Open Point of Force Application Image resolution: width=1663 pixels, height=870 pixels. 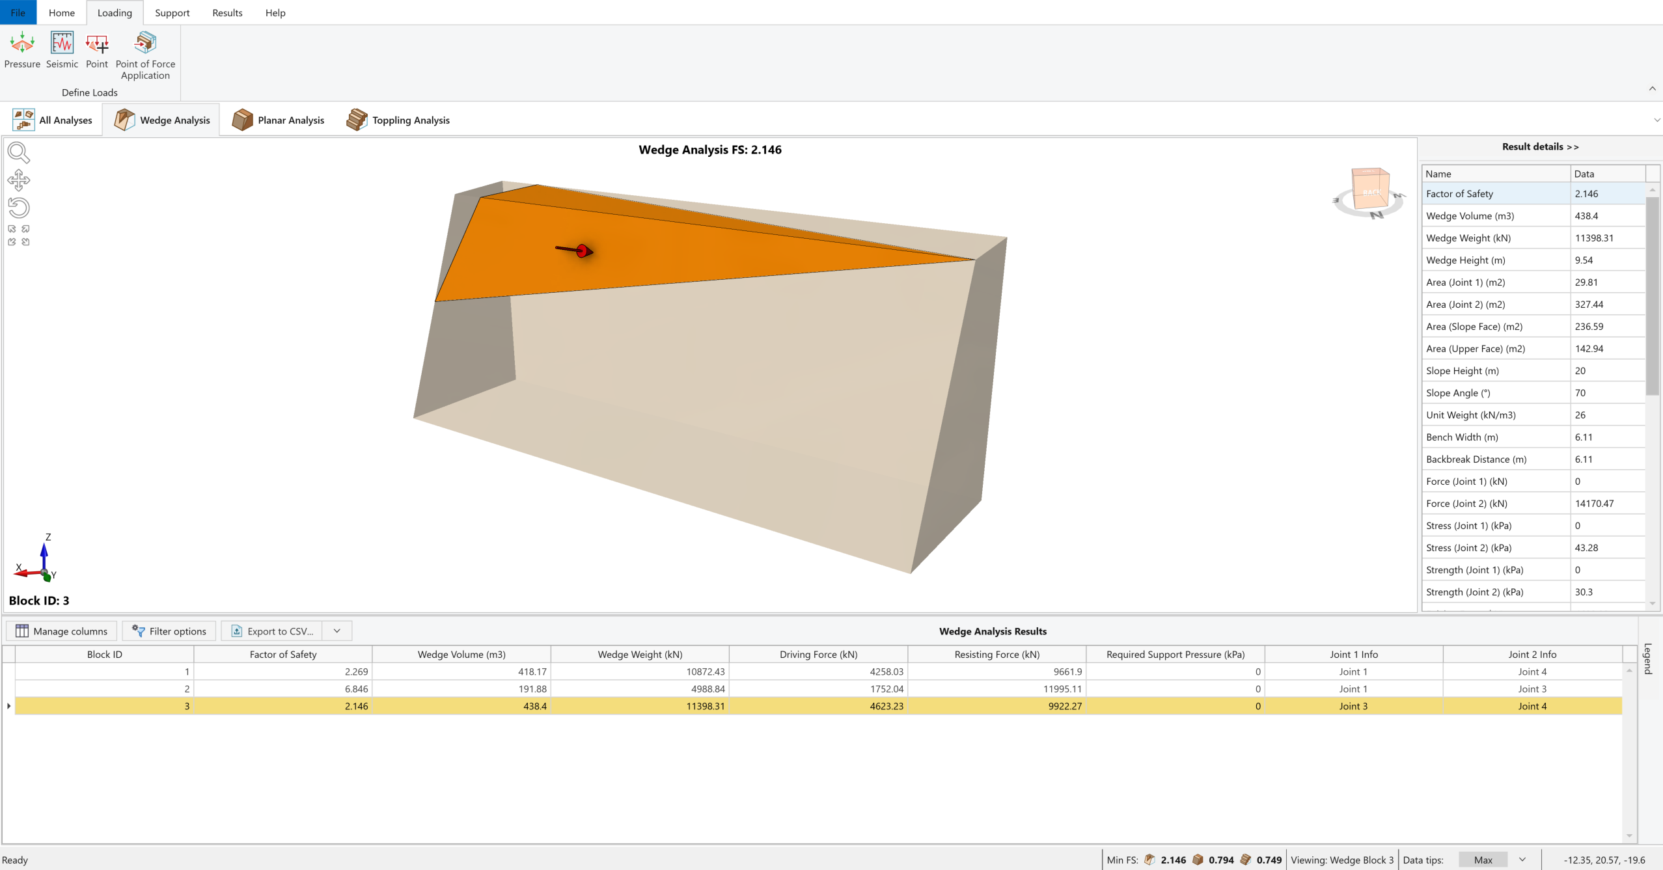[x=145, y=56]
